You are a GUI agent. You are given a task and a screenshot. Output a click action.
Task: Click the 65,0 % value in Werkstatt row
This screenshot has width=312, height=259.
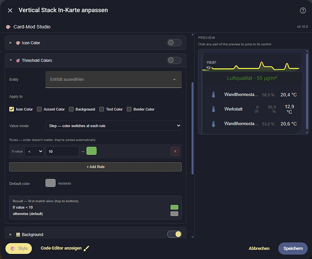click(x=272, y=109)
